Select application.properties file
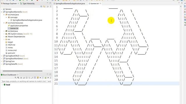This screenshot has height=104, width=186. [x=19, y=26]
